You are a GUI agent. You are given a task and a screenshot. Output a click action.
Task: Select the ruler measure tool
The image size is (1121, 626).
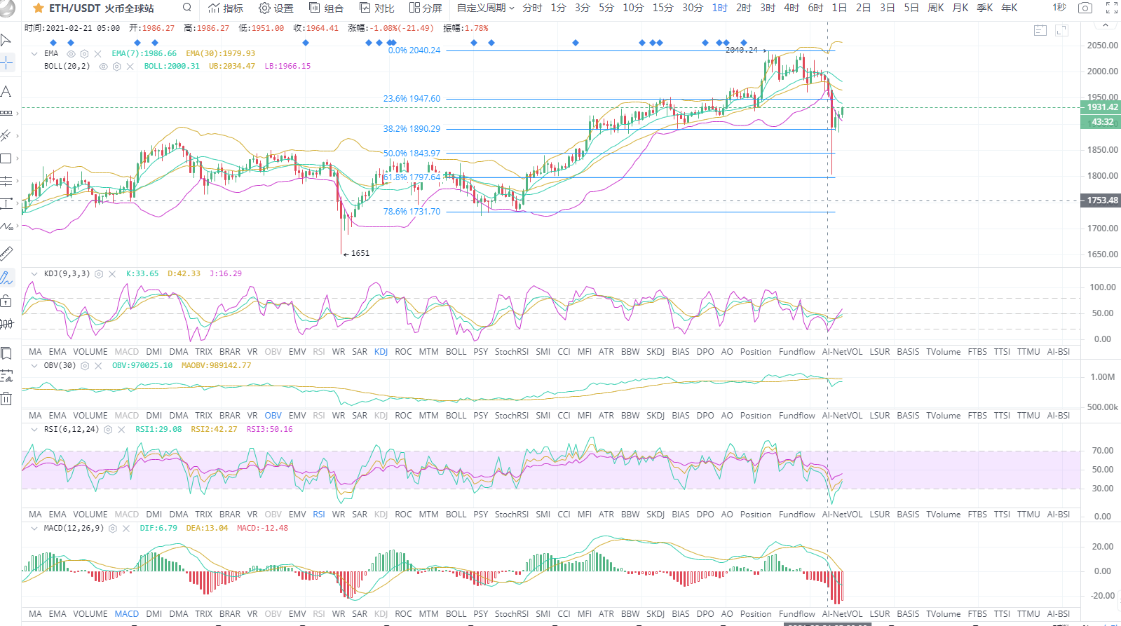6,253
